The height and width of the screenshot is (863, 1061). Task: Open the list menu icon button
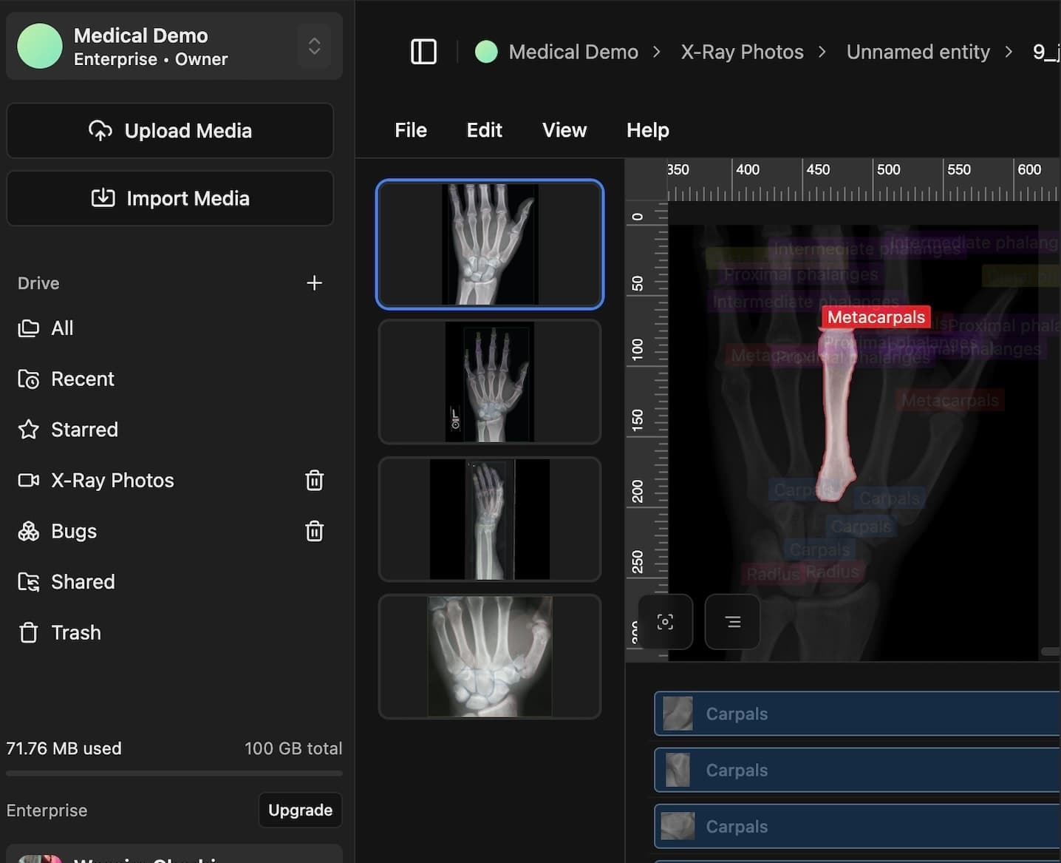[x=732, y=622]
